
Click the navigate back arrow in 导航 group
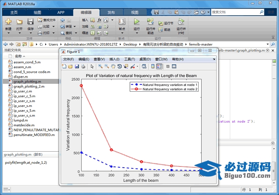tap(62, 20)
